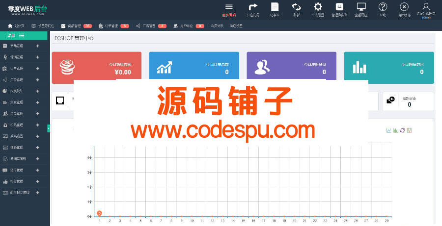This screenshot has height=226, width=442.
Task: Expand order management (订单管理) plus in sidebar
Action: 38,69
